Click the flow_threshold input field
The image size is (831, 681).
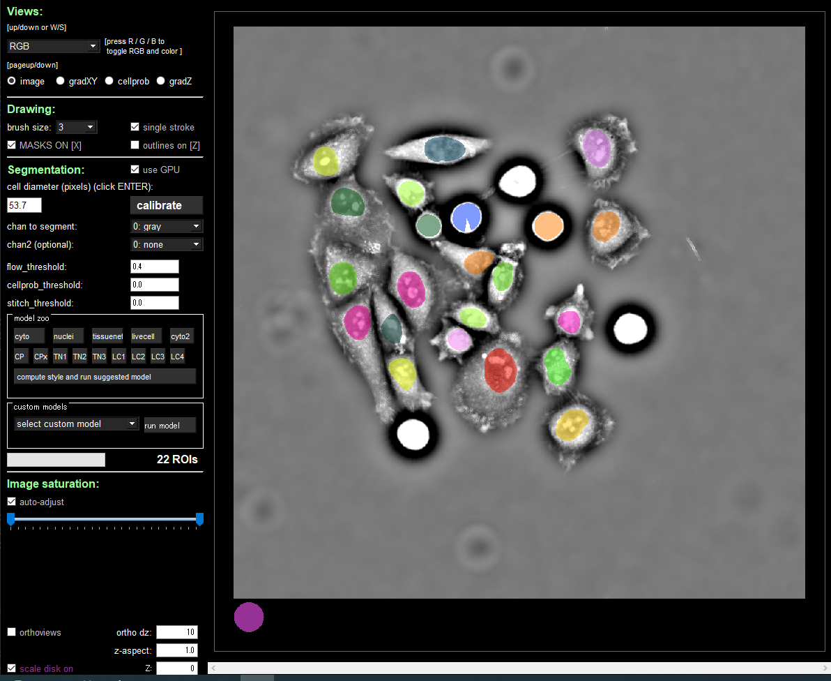[154, 266]
